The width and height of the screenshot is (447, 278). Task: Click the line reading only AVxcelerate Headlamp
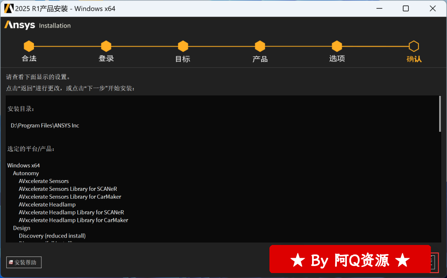pyautogui.click(x=47, y=204)
